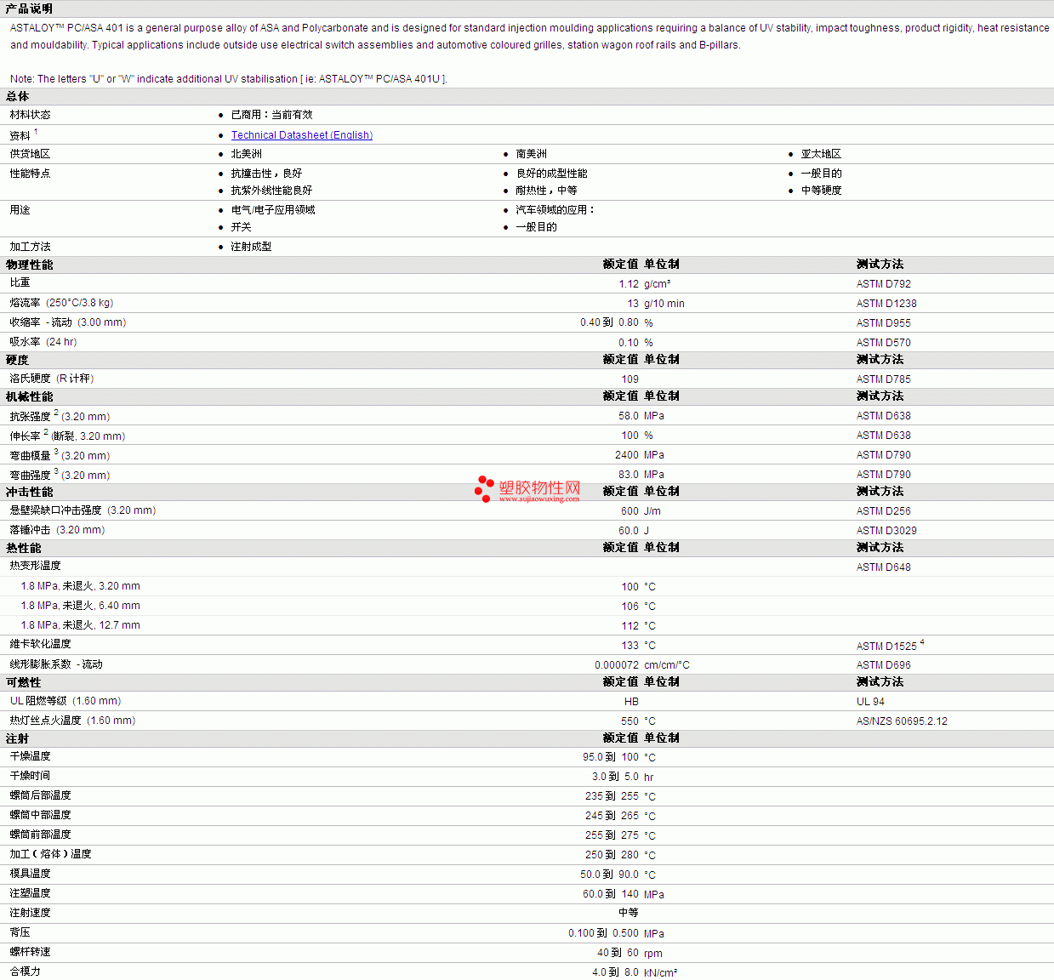Click the ASTM D785 hardness method
The image size is (1054, 980).
point(883,379)
